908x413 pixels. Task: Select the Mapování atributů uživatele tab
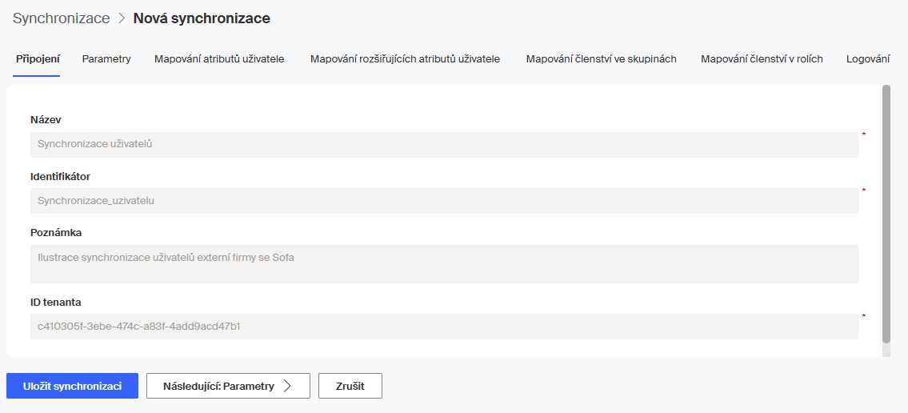coord(219,59)
